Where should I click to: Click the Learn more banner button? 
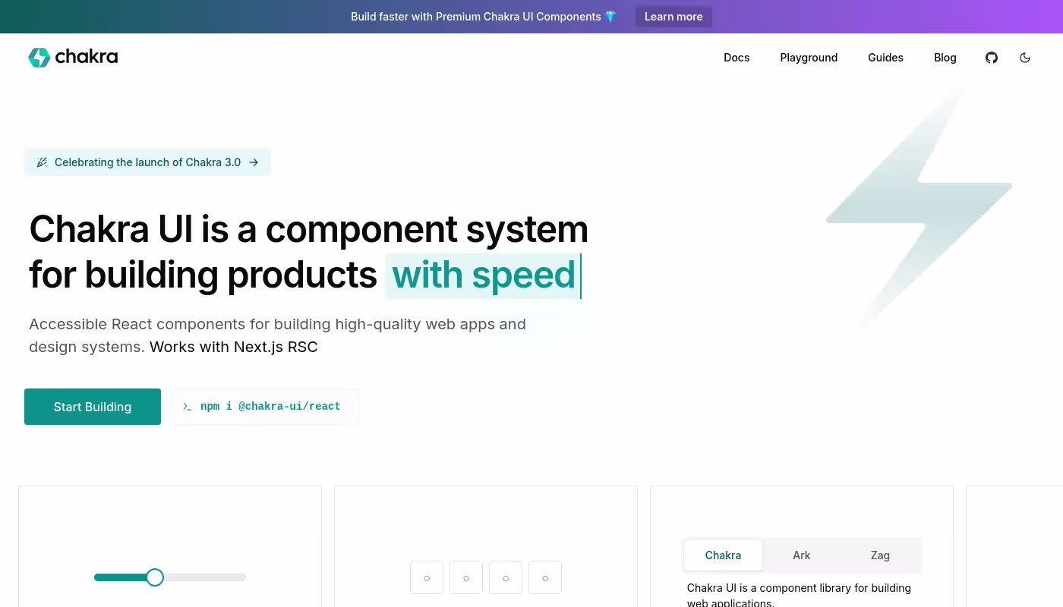[x=673, y=17]
